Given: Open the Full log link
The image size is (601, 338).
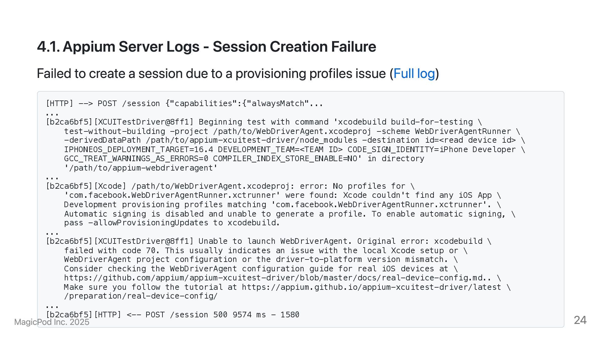Looking at the screenshot, I should pyautogui.click(x=414, y=74).
